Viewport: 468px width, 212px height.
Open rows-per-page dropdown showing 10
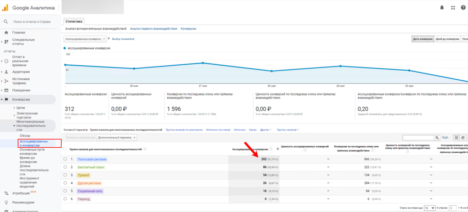(429, 207)
